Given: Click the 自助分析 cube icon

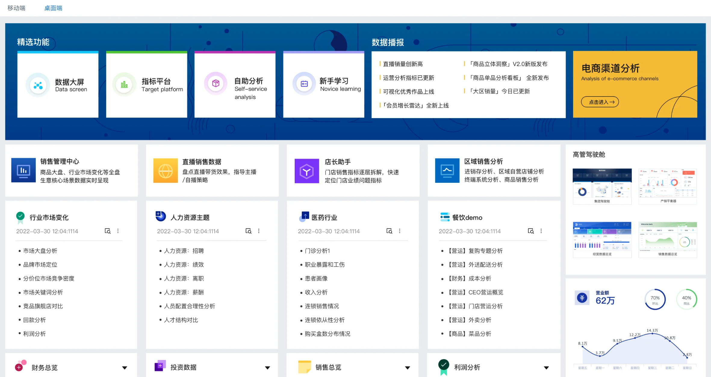Looking at the screenshot, I should pyautogui.click(x=216, y=83).
